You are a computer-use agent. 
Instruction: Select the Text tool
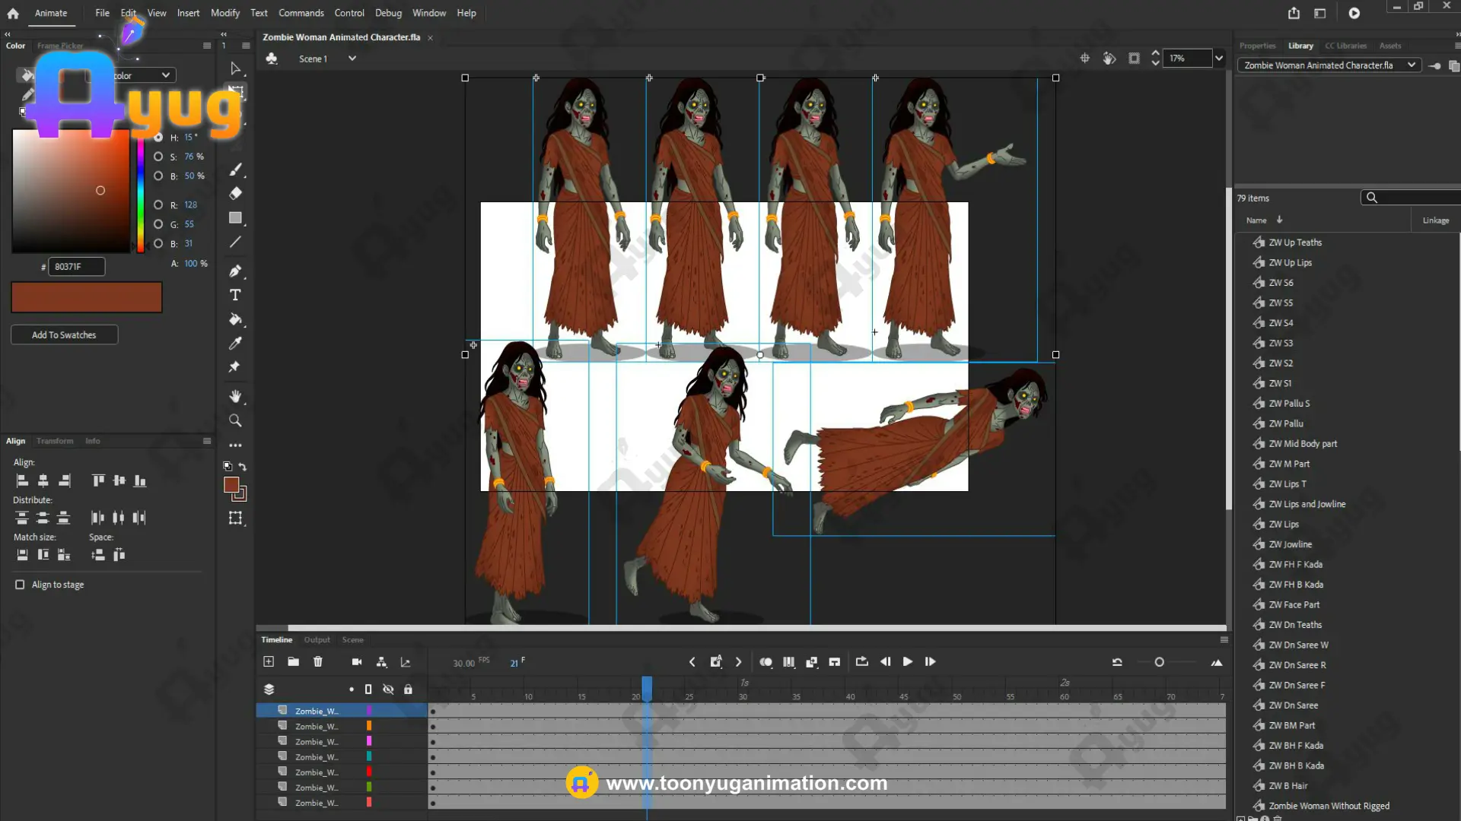coord(235,295)
